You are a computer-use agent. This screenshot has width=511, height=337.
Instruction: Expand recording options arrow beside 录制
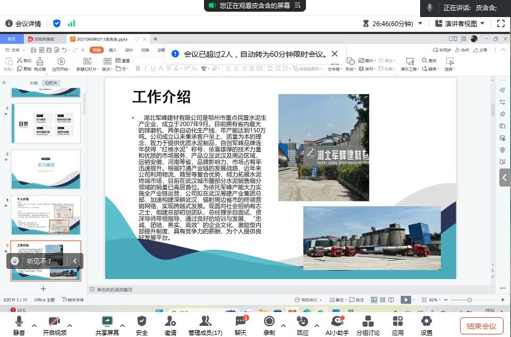[x=283, y=325]
